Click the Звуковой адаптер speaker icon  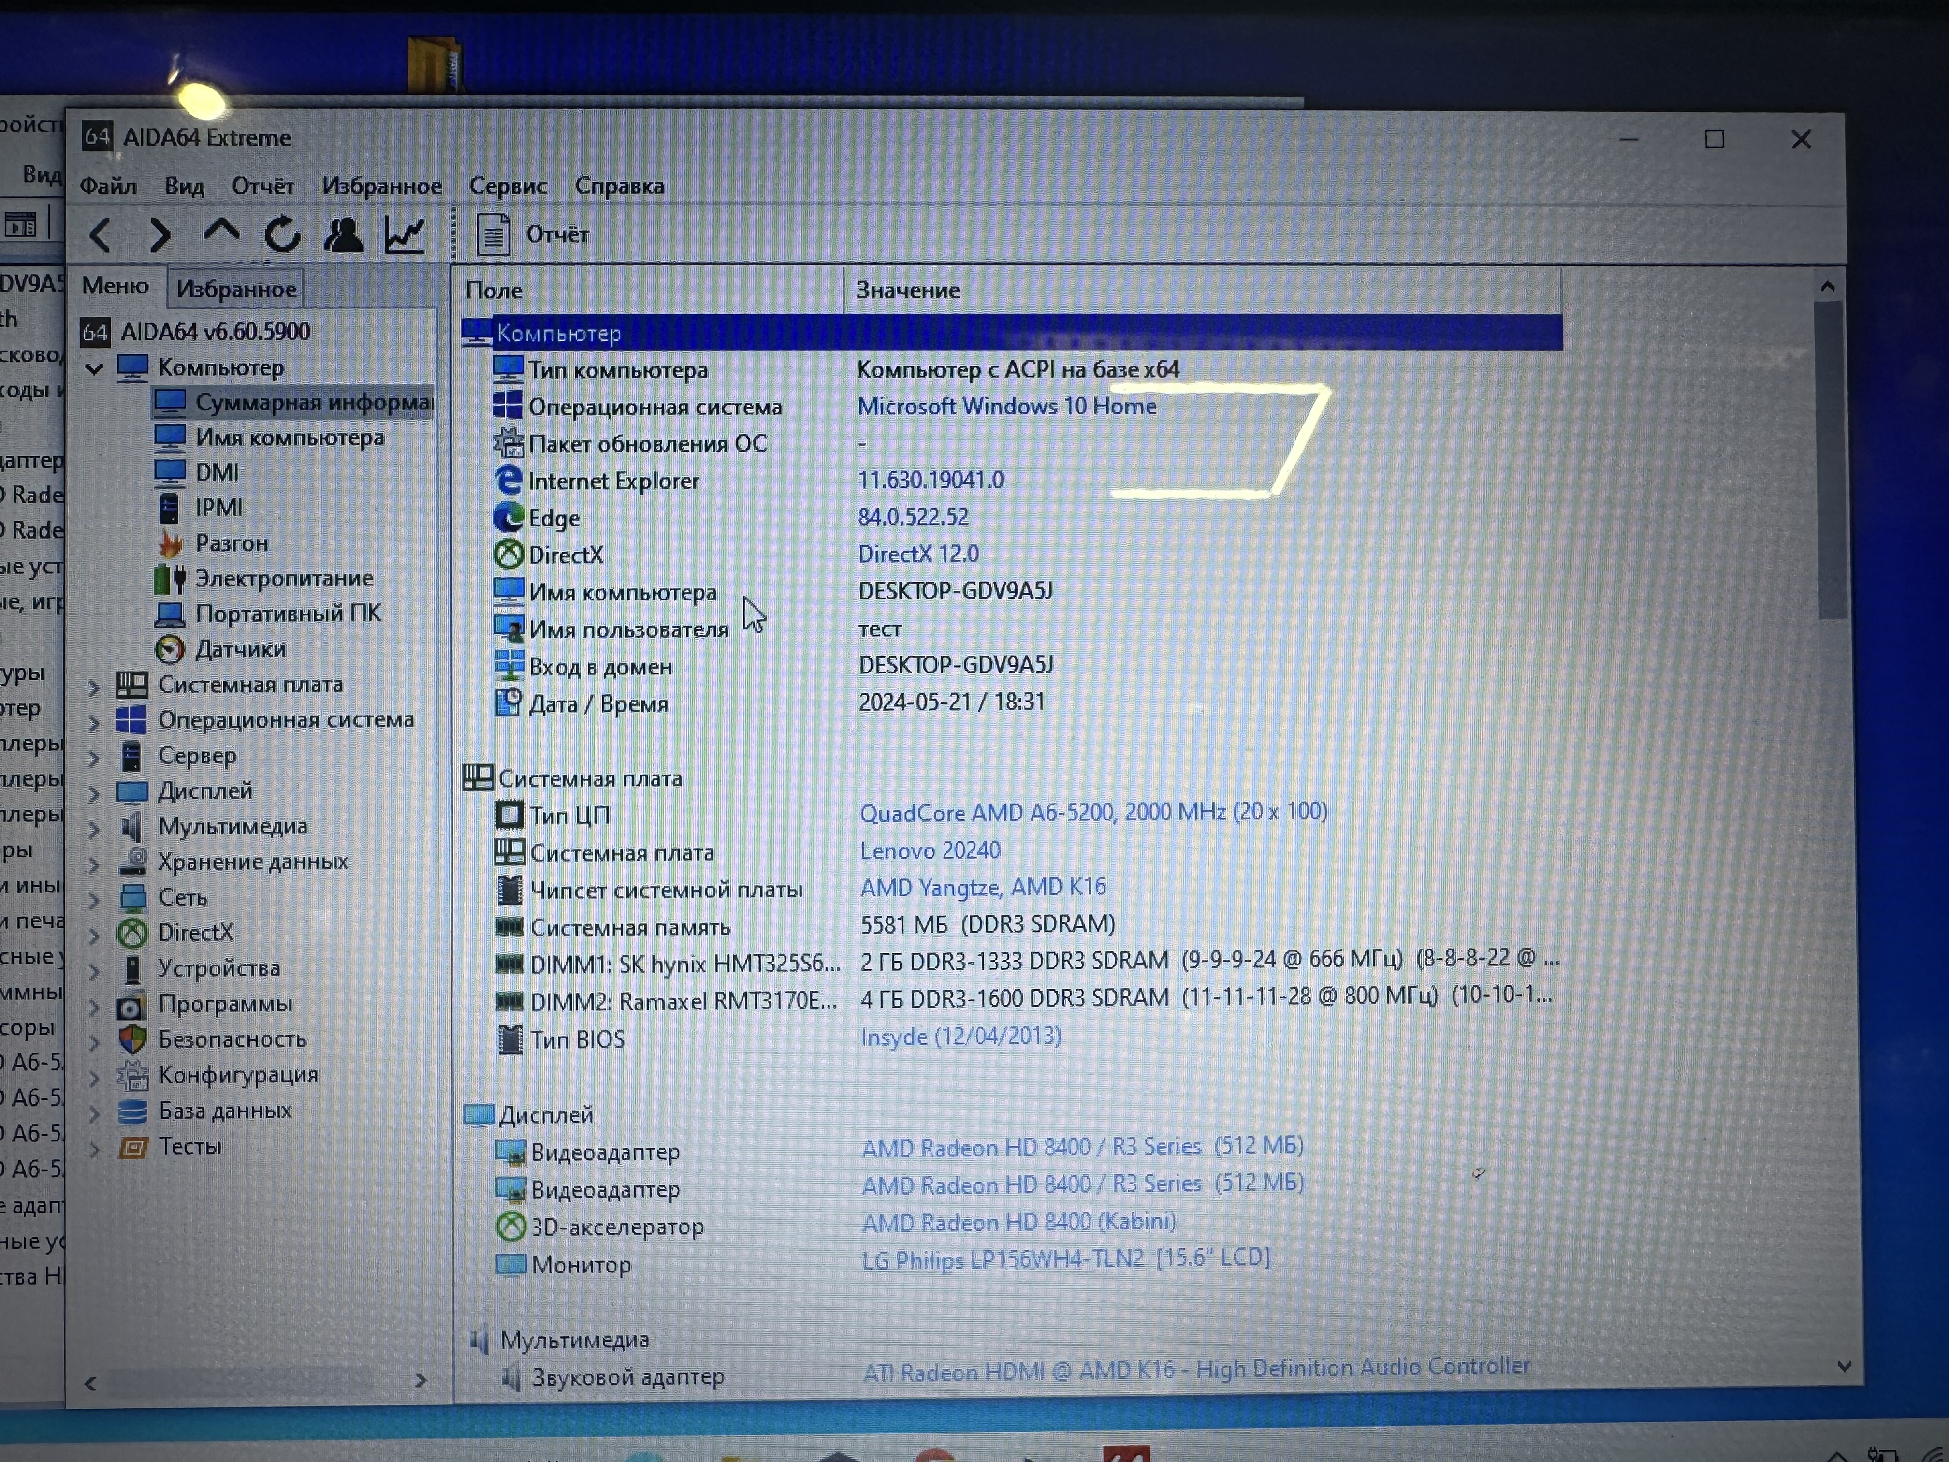click(x=511, y=1376)
